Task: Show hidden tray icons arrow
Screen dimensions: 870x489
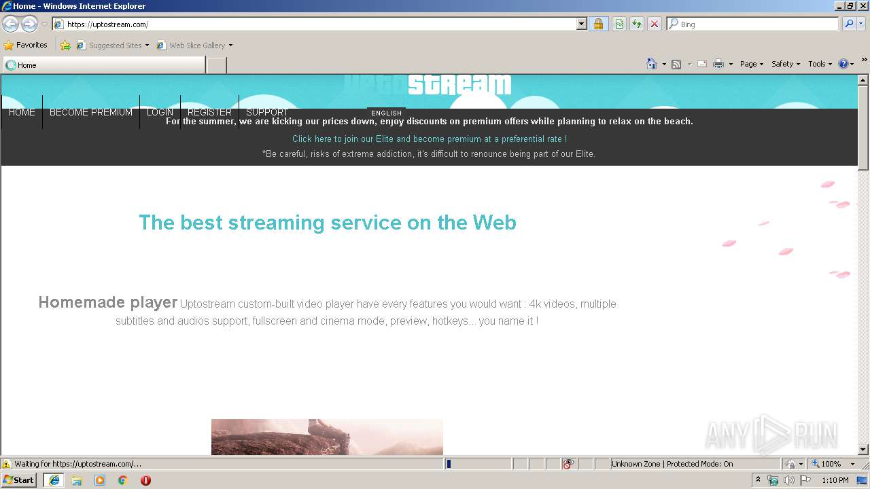Action: coord(758,480)
